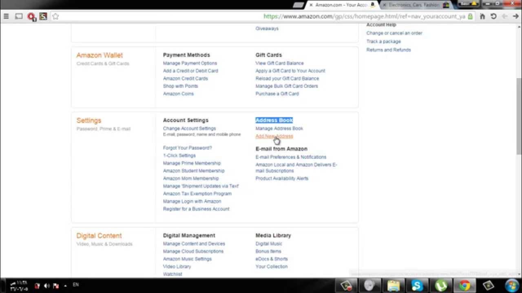Open Amazon Coins link

click(x=178, y=94)
